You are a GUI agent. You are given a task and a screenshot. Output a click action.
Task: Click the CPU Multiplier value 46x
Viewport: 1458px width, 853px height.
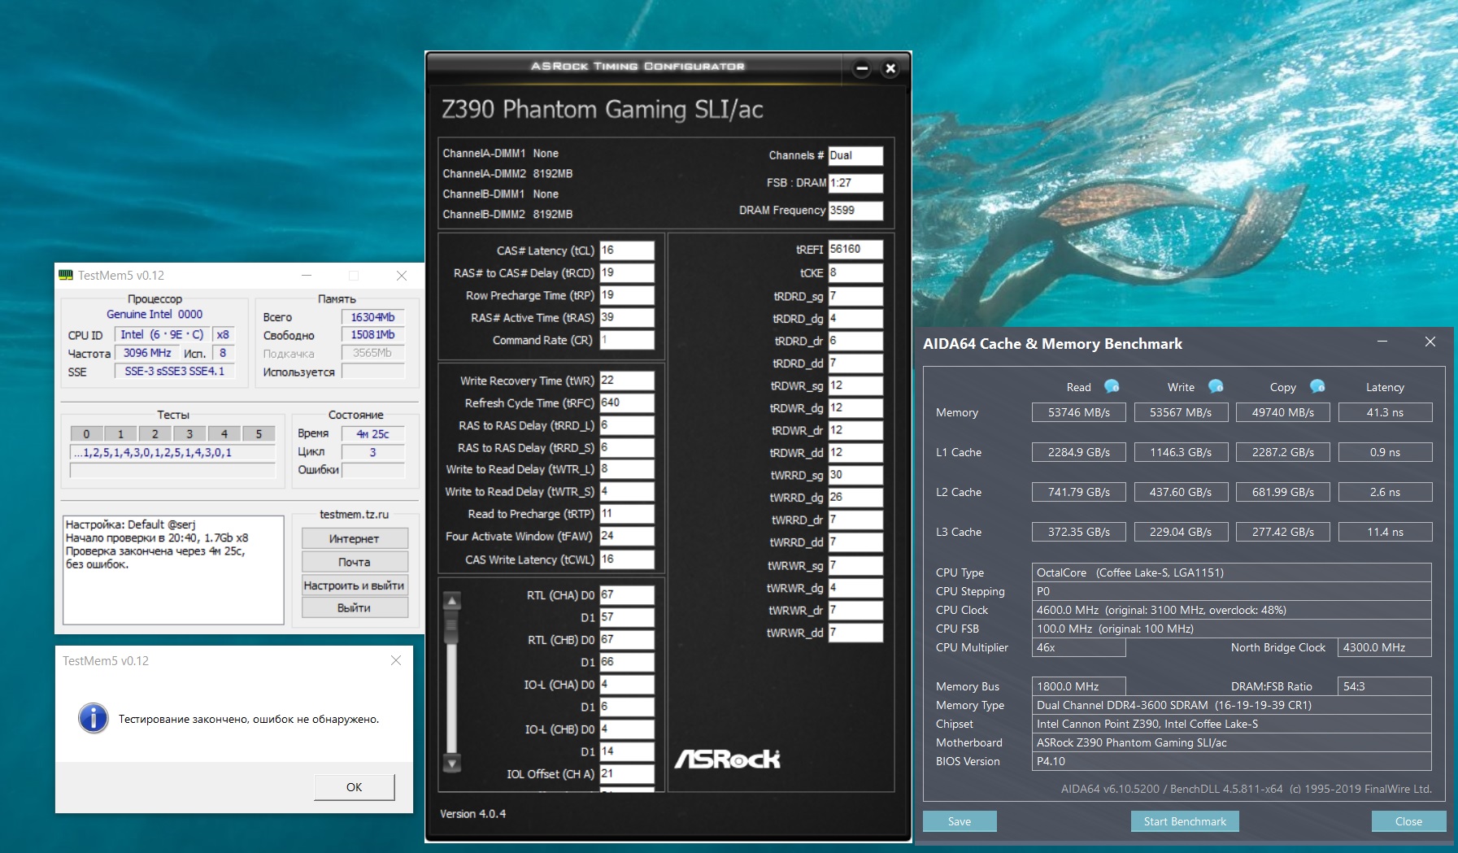[1078, 647]
